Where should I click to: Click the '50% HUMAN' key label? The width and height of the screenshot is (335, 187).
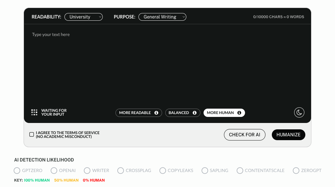[66, 180]
